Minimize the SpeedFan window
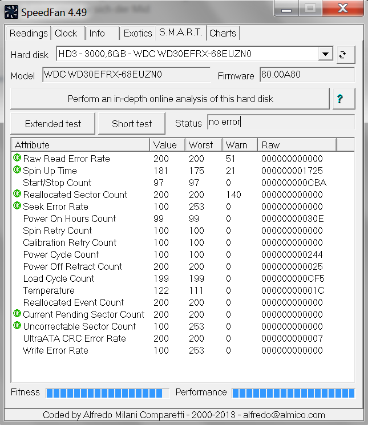Viewport: 368px width, 425px height. (x=286, y=9)
